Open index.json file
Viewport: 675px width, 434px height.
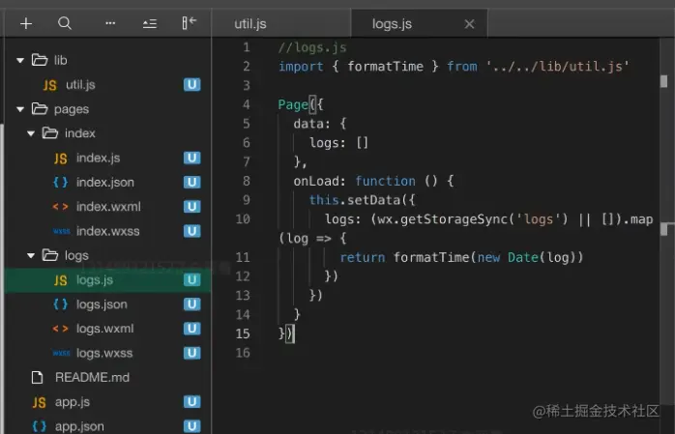[107, 183]
